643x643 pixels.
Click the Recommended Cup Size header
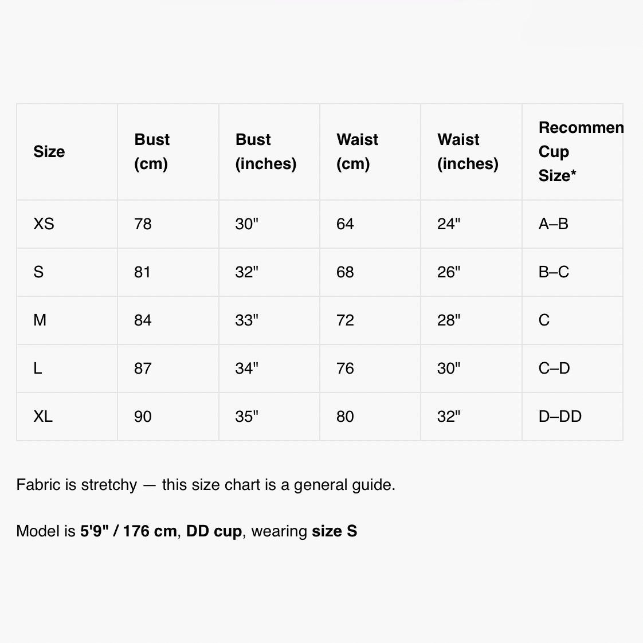[x=581, y=152]
